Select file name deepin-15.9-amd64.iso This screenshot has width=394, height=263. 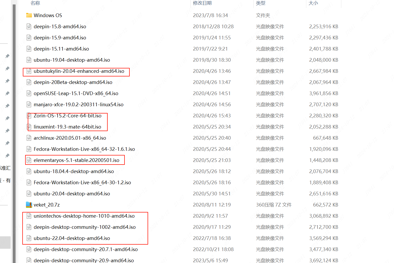(x=60, y=38)
